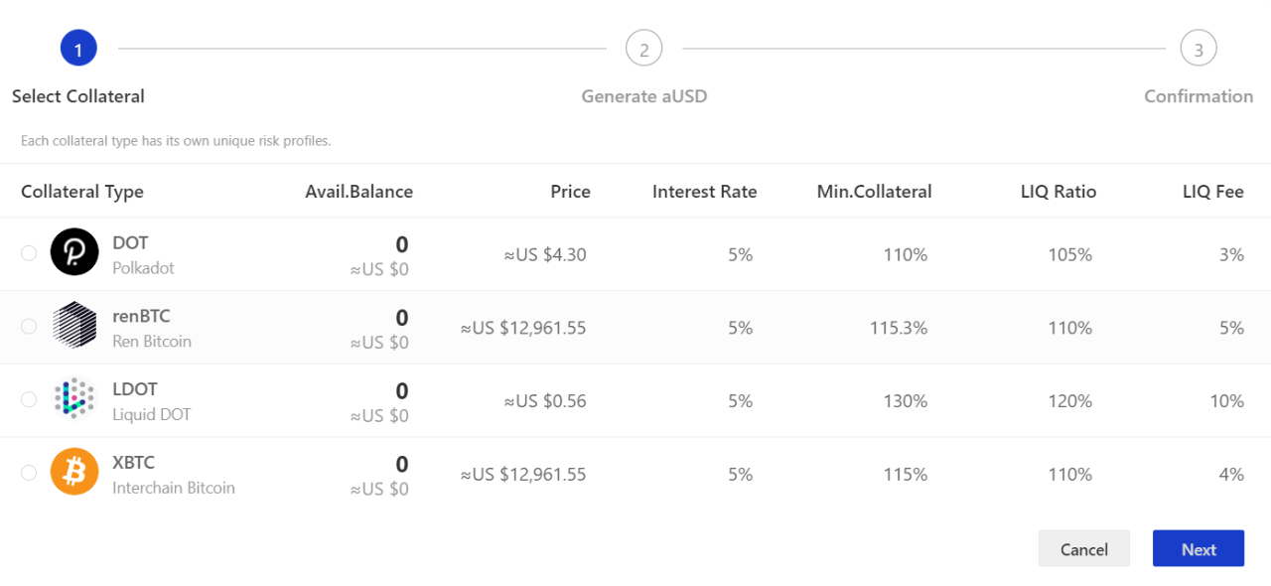Click the orange XBTC Bitcoin icon
The width and height of the screenshot is (1271, 586).
(74, 472)
